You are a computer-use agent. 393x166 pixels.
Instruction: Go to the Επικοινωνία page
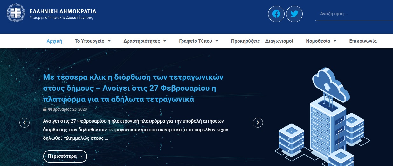tap(363, 41)
